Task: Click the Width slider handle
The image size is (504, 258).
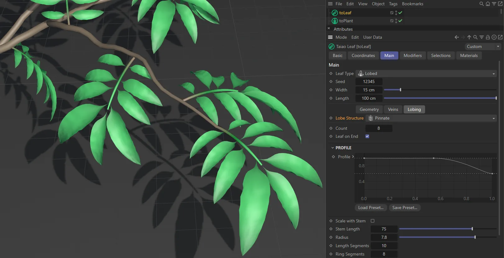Action: coord(401,90)
